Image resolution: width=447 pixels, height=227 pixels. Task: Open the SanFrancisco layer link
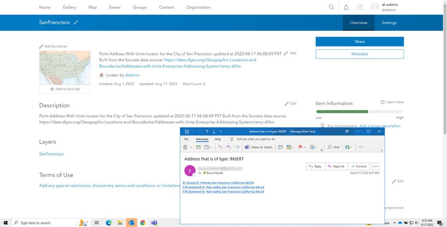[x=52, y=154]
